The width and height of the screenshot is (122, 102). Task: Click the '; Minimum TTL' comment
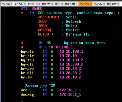point(76,34)
